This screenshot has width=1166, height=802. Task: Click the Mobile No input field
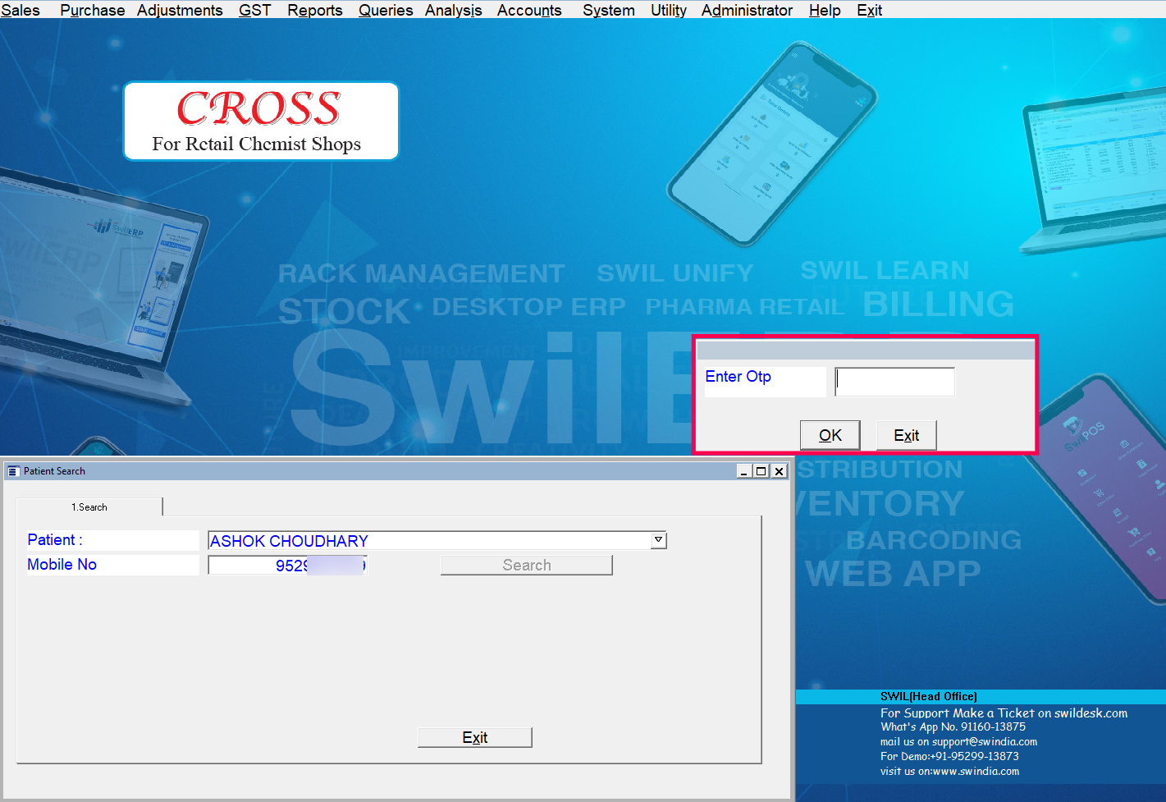[288, 566]
